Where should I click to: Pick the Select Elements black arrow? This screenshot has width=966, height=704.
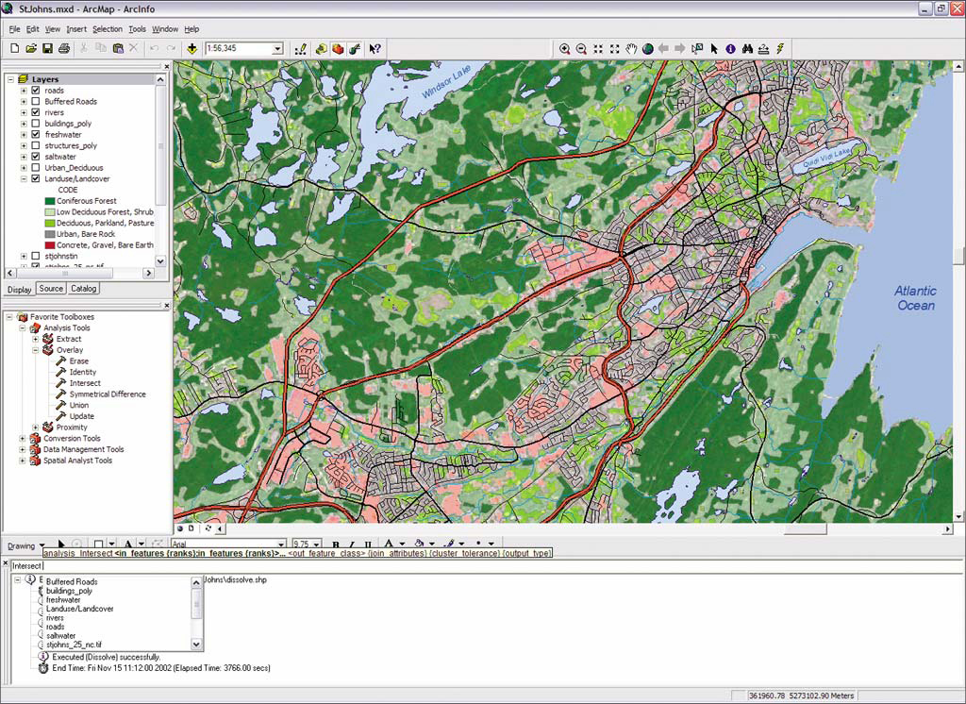(714, 49)
